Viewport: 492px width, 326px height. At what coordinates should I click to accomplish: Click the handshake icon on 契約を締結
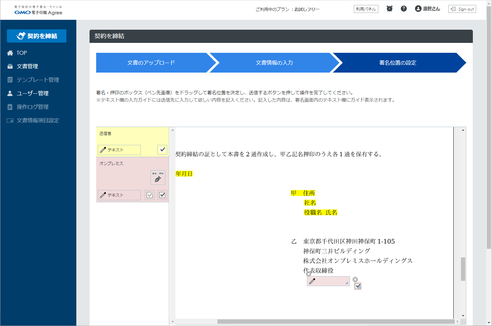20,36
